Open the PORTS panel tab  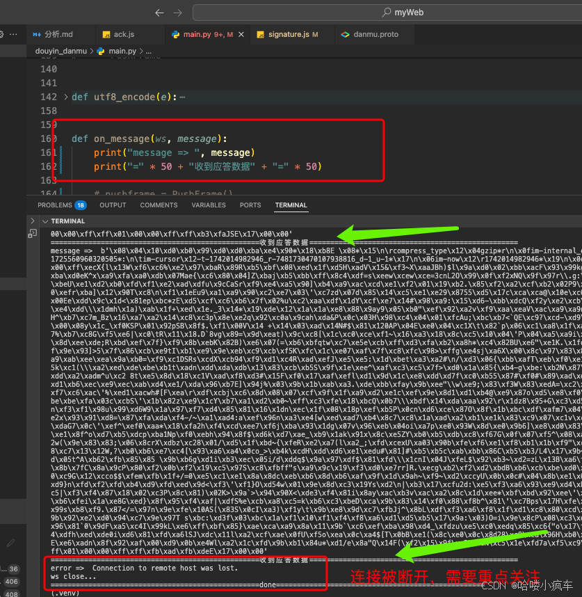click(250, 205)
